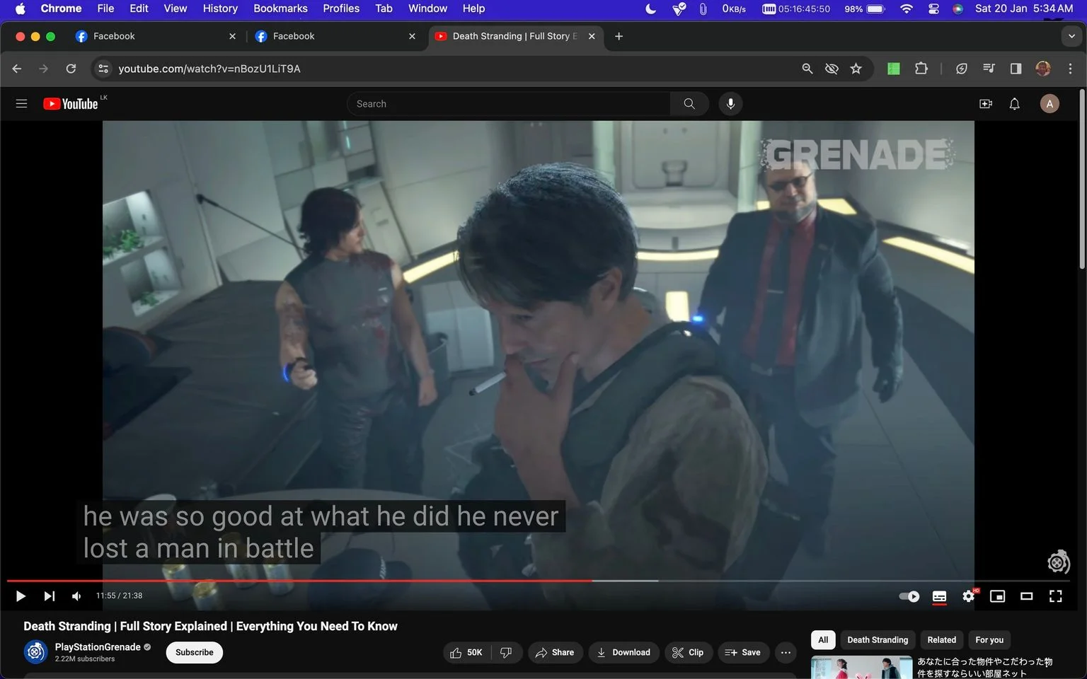The height and width of the screenshot is (679, 1087).
Task: Open the History menu in menu bar
Action: point(220,8)
